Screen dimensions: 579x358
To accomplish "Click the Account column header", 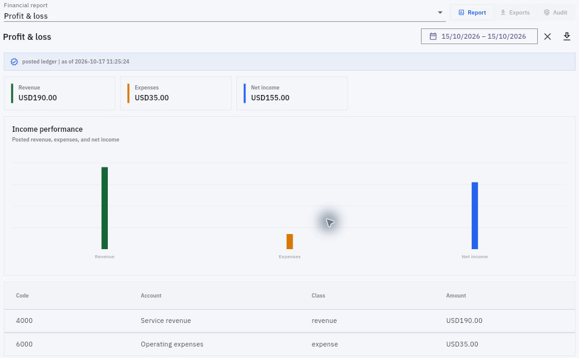I will tap(151, 296).
